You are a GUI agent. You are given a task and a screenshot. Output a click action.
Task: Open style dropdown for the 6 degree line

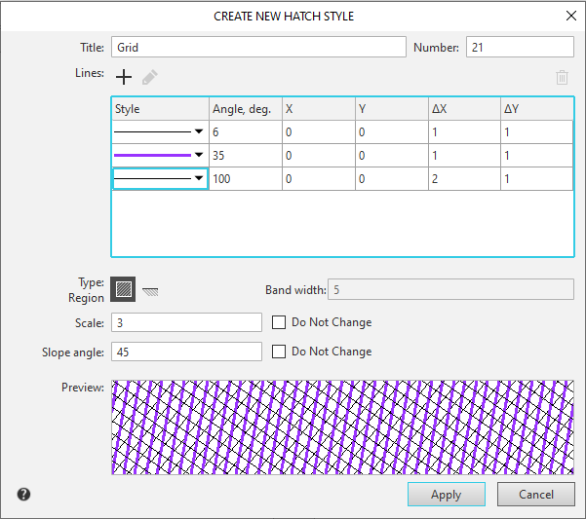(199, 131)
